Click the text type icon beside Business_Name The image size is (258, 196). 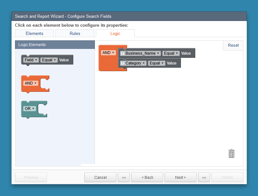[x=123, y=53]
